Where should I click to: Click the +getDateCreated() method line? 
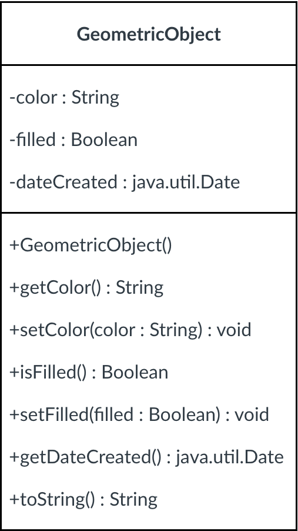(x=146, y=457)
